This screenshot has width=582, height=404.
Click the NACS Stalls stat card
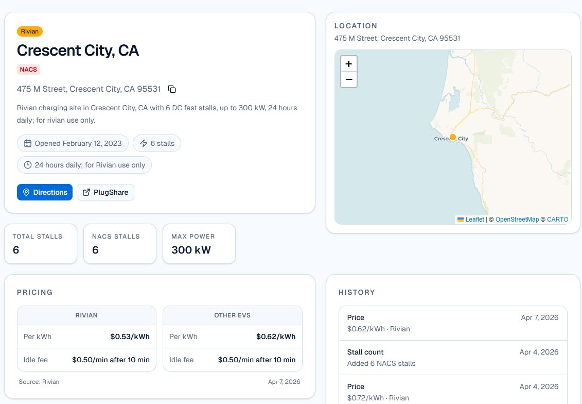[120, 244]
